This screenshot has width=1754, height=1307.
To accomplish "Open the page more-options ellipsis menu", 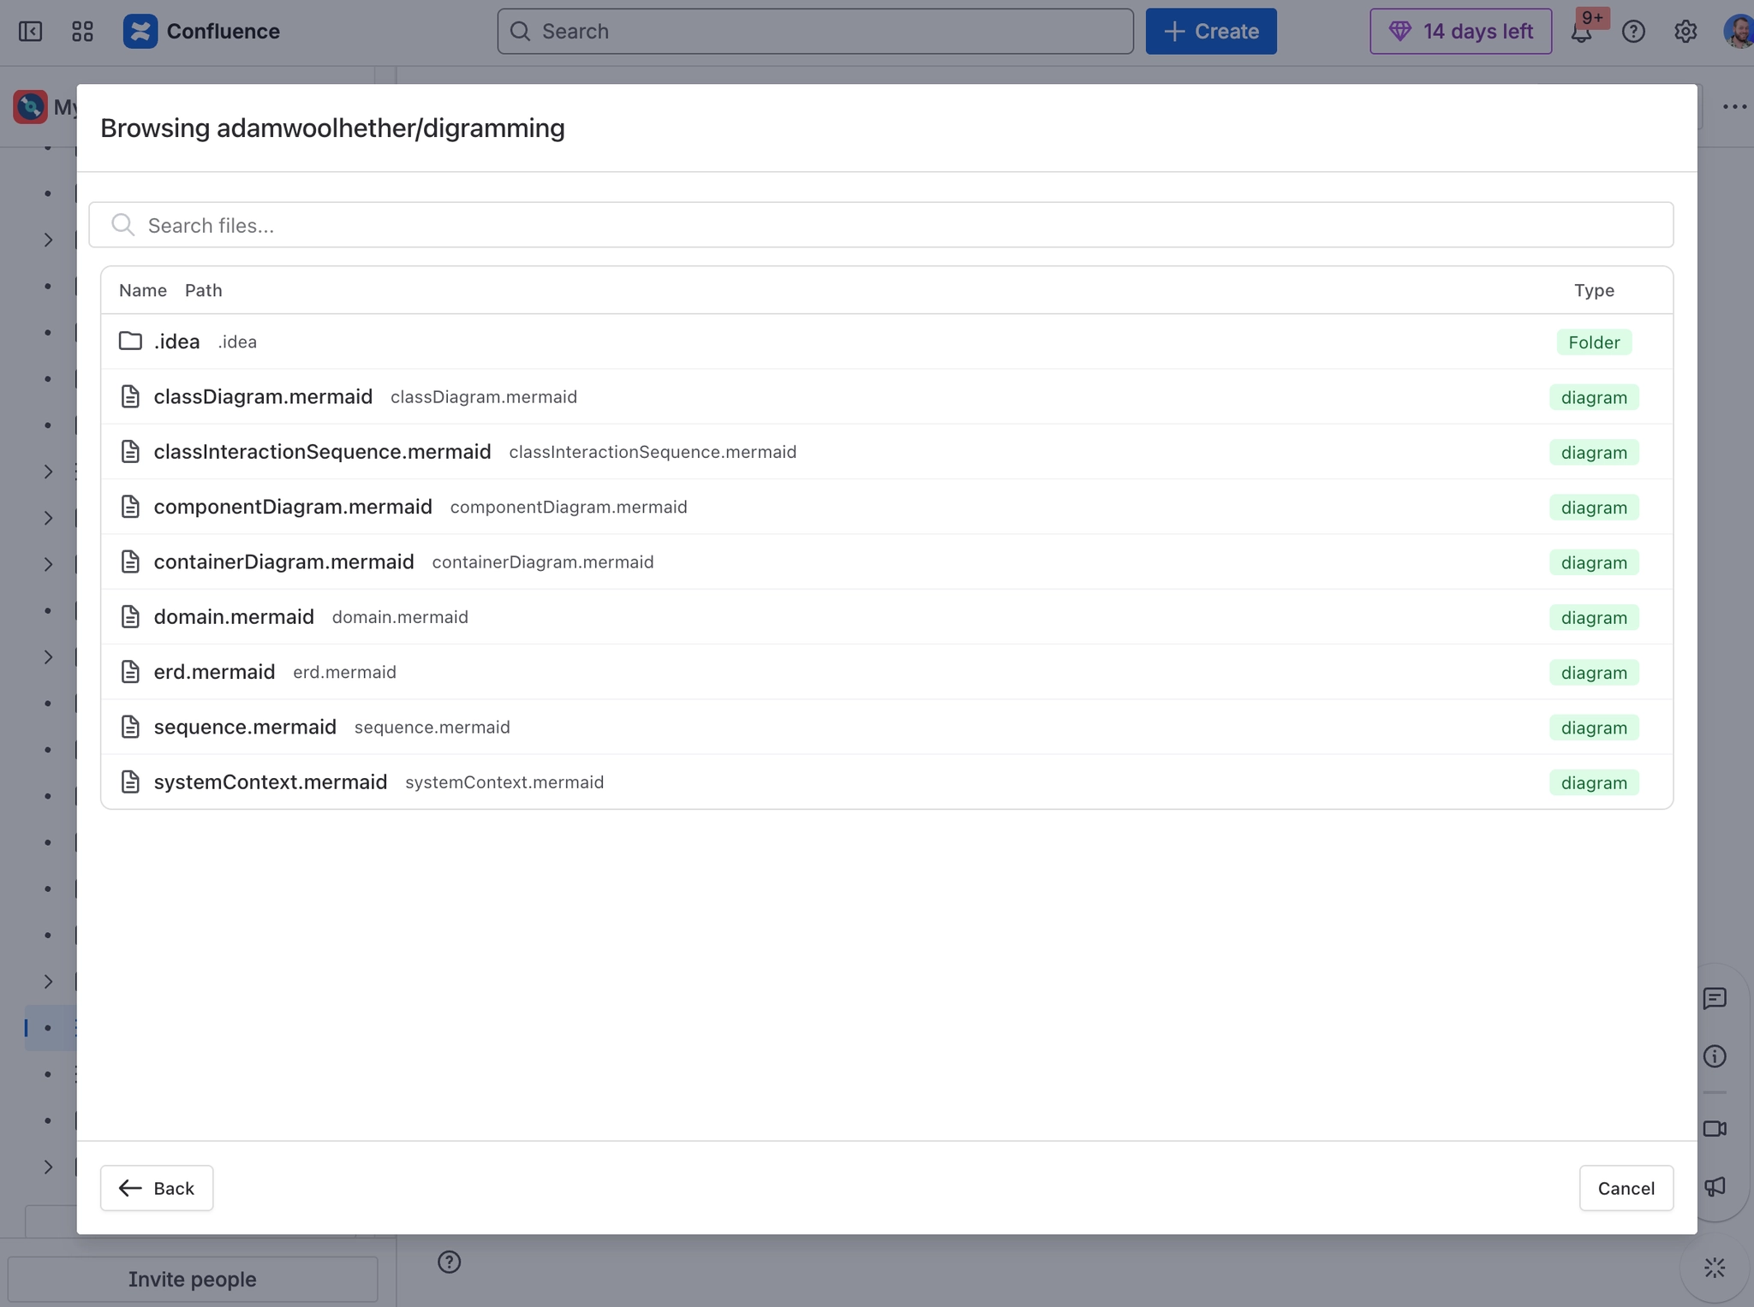I will 1735,106.
